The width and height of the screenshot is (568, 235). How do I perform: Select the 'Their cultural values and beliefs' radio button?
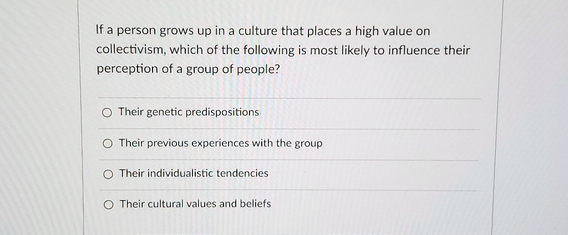[108, 205]
